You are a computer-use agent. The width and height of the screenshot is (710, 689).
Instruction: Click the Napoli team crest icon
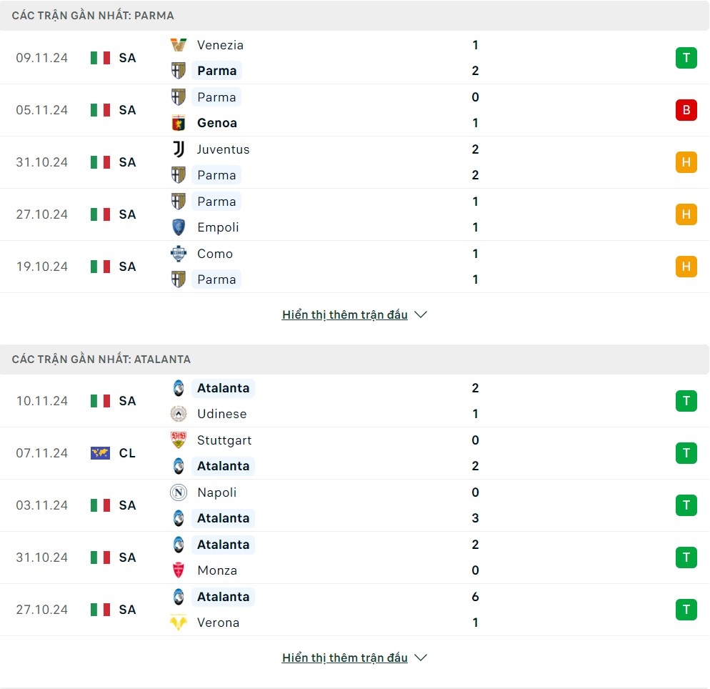click(x=179, y=492)
